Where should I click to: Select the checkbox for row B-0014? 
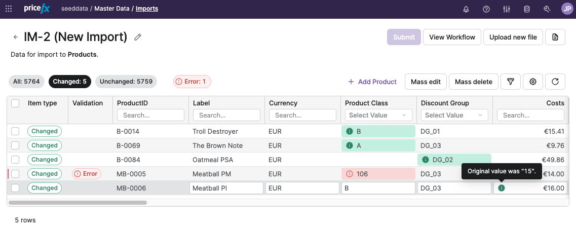point(15,131)
